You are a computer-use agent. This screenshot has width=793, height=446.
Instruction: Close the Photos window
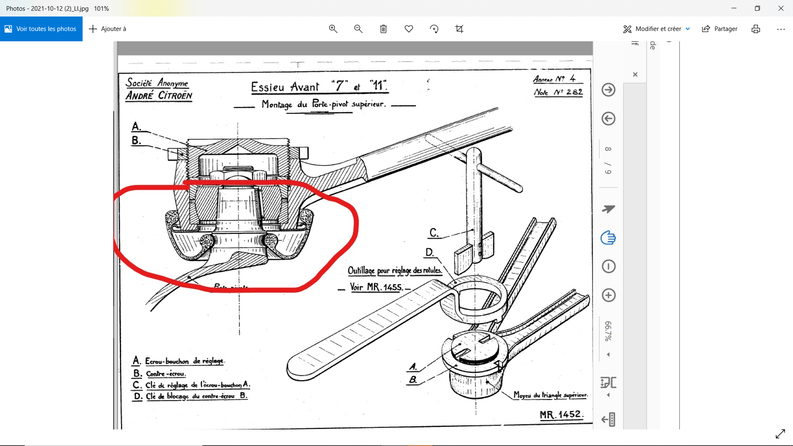tap(781, 8)
